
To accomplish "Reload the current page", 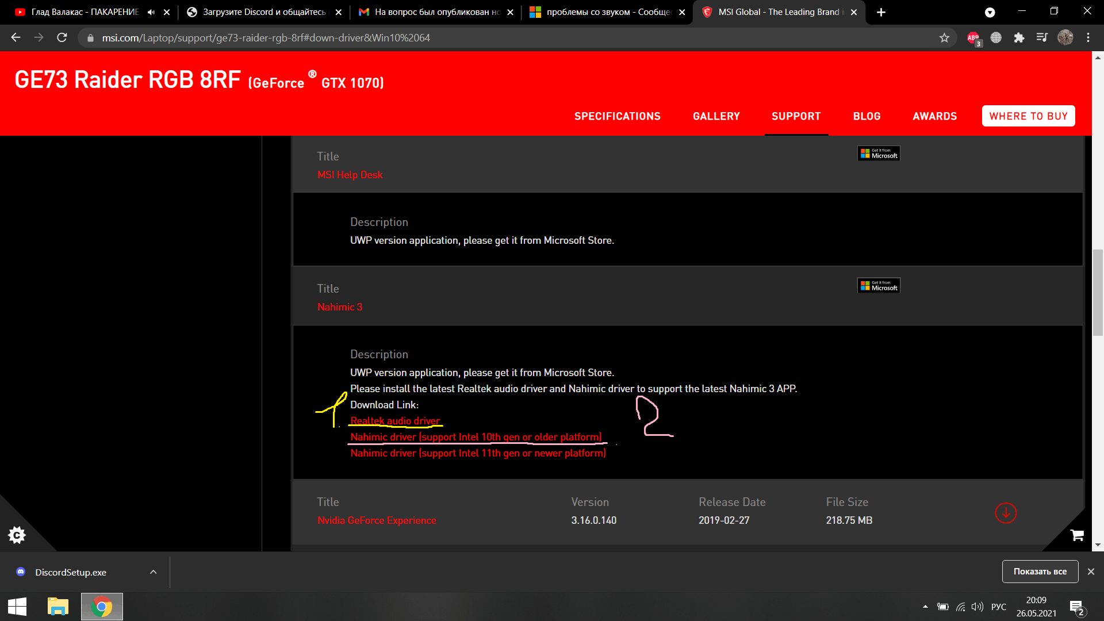I will pos(62,37).
